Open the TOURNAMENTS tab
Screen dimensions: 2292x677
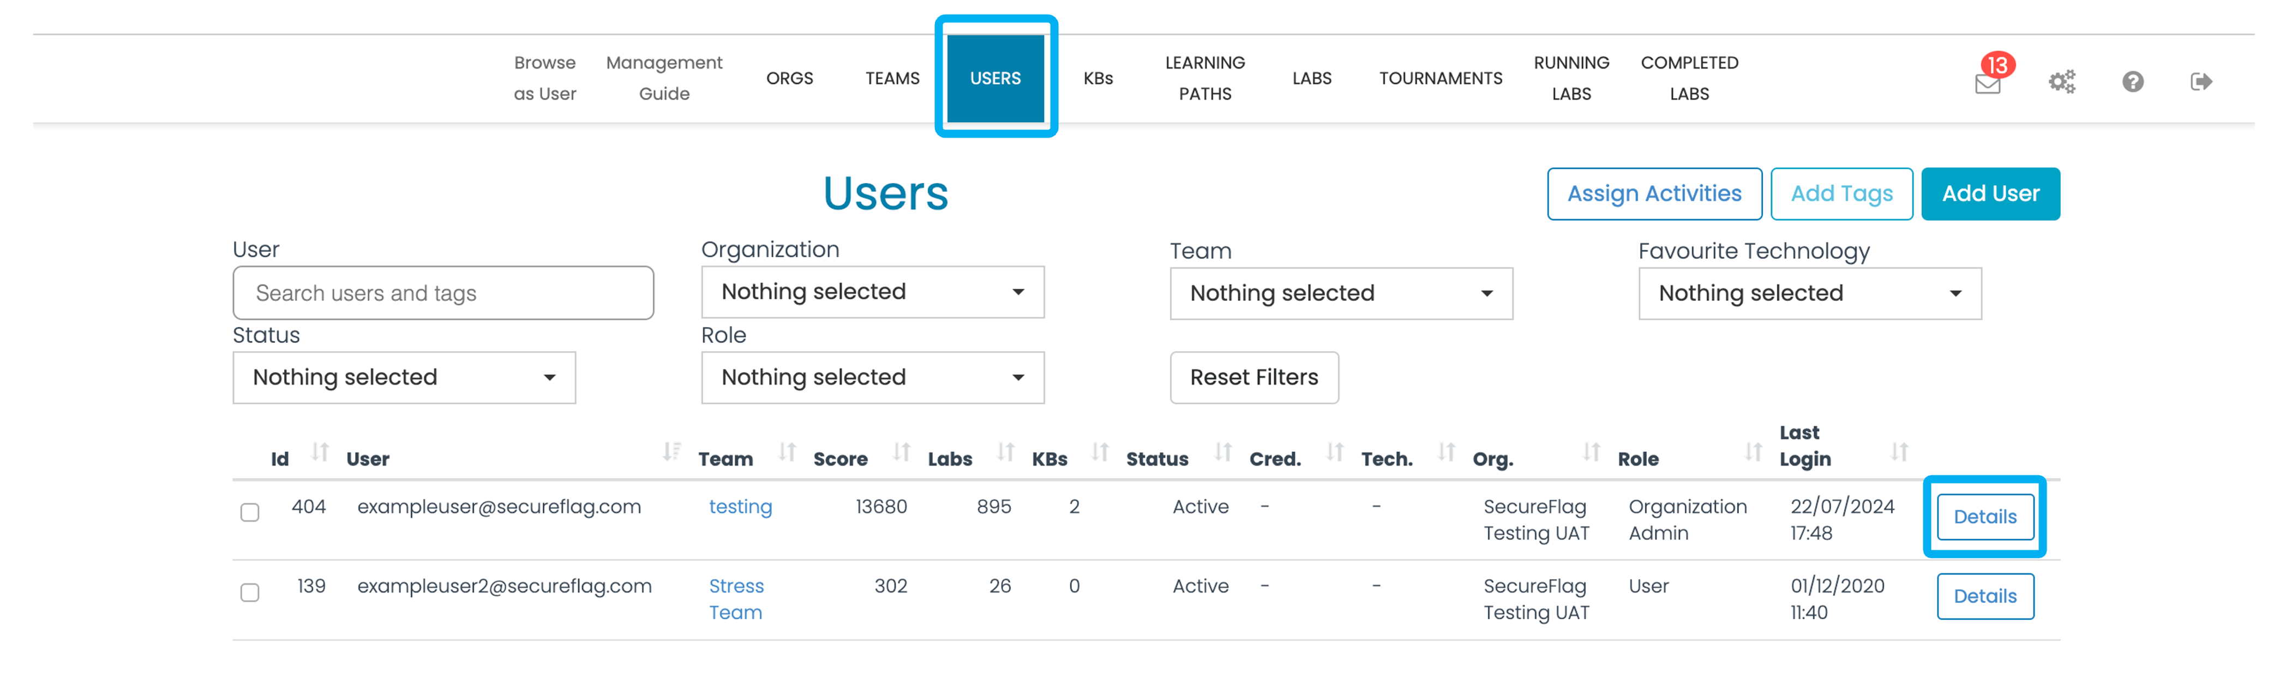point(1441,78)
